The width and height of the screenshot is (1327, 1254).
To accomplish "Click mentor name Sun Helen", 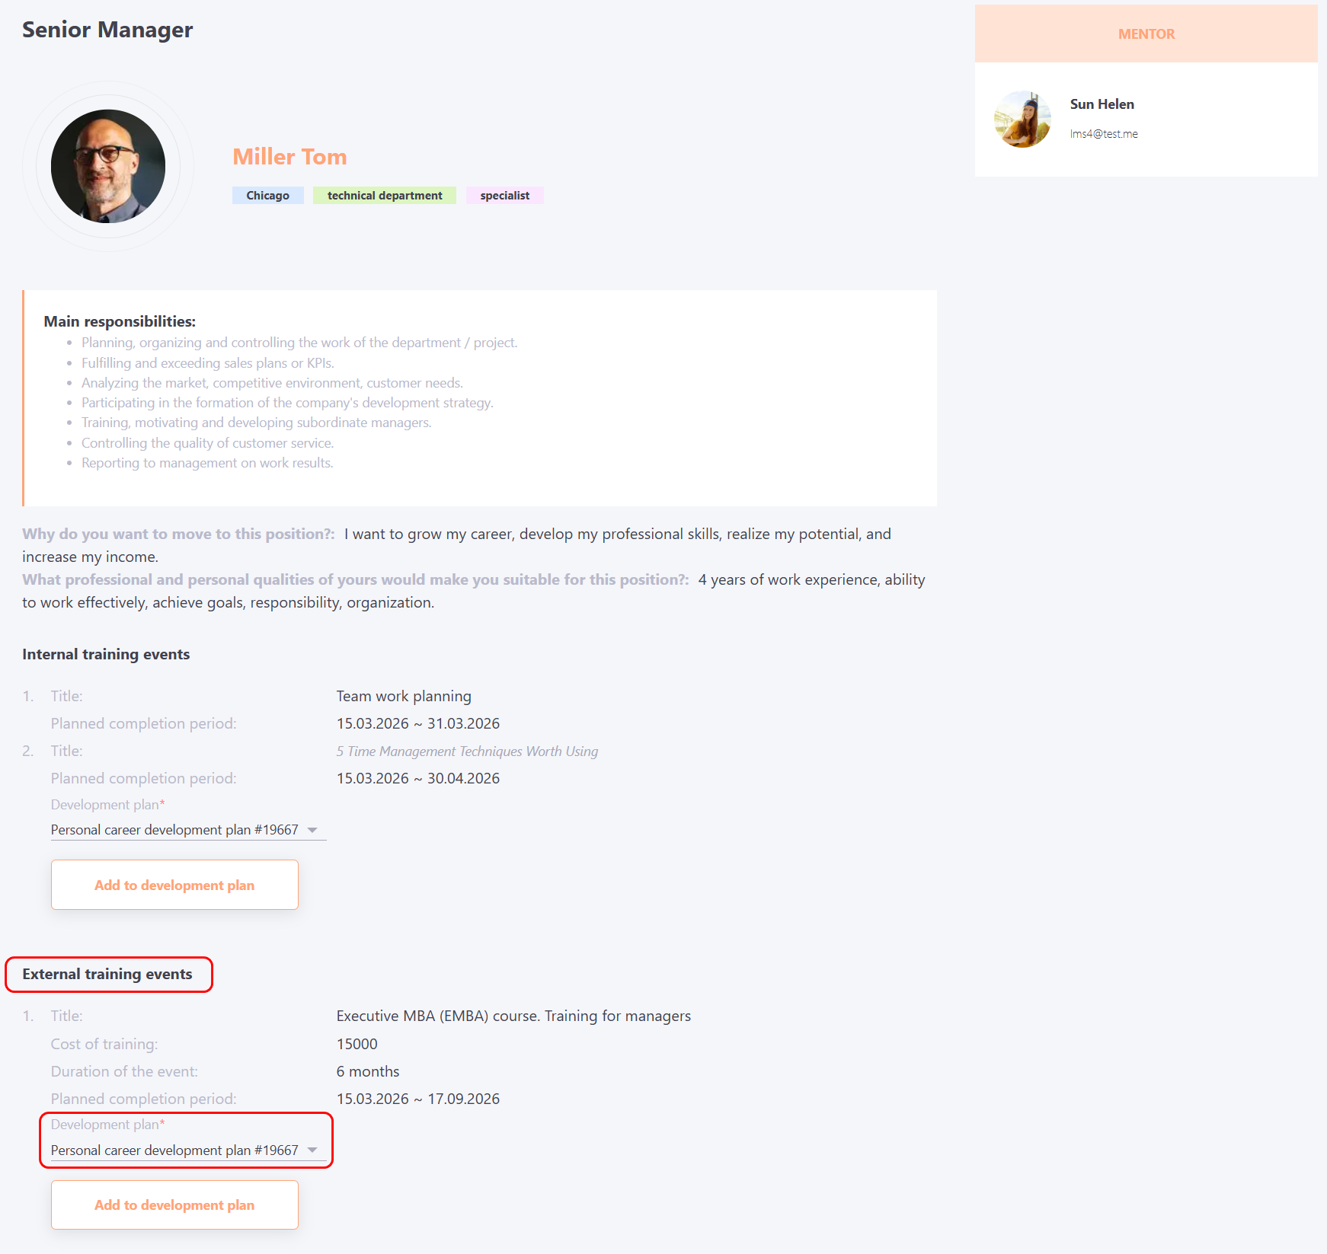I will pos(1102,104).
